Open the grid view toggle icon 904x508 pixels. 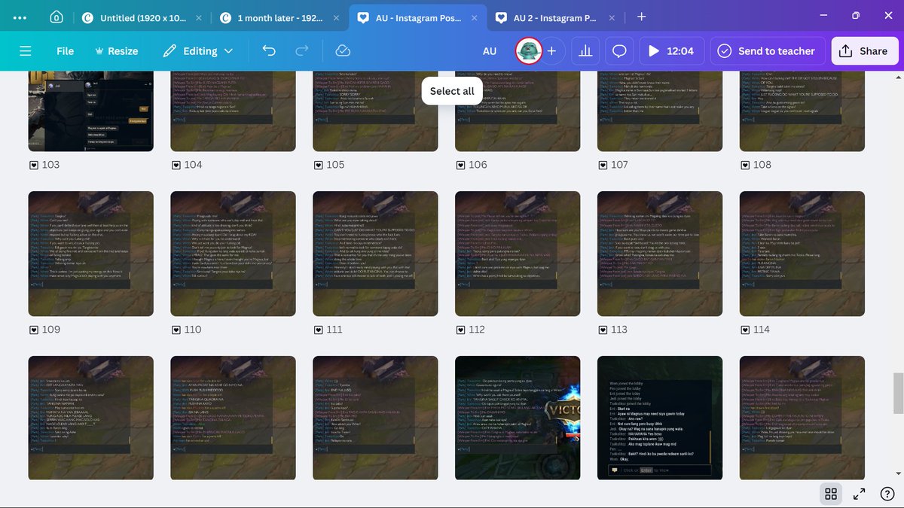pos(831,494)
